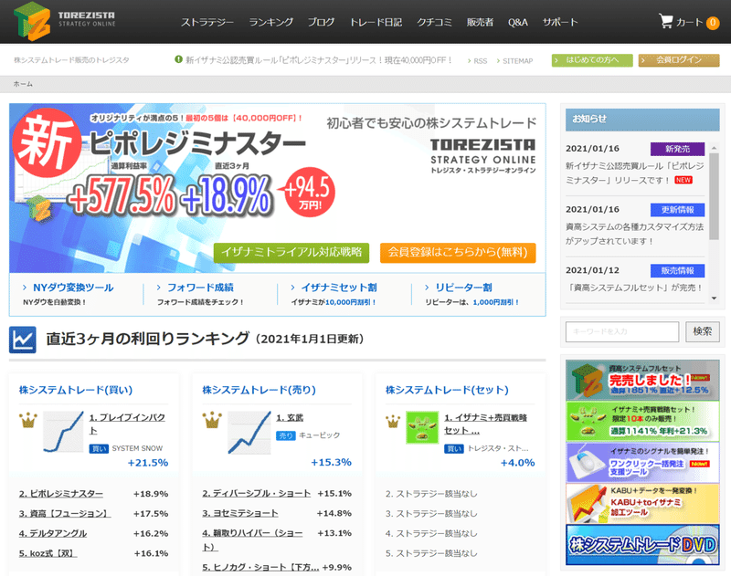Open ストラテジー menu
The image size is (731, 576).
click(207, 22)
